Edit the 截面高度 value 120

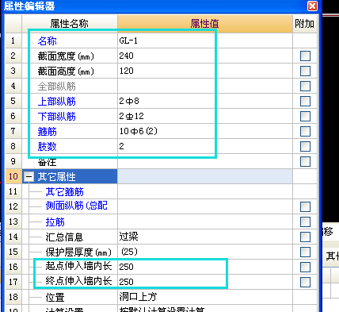205,71
